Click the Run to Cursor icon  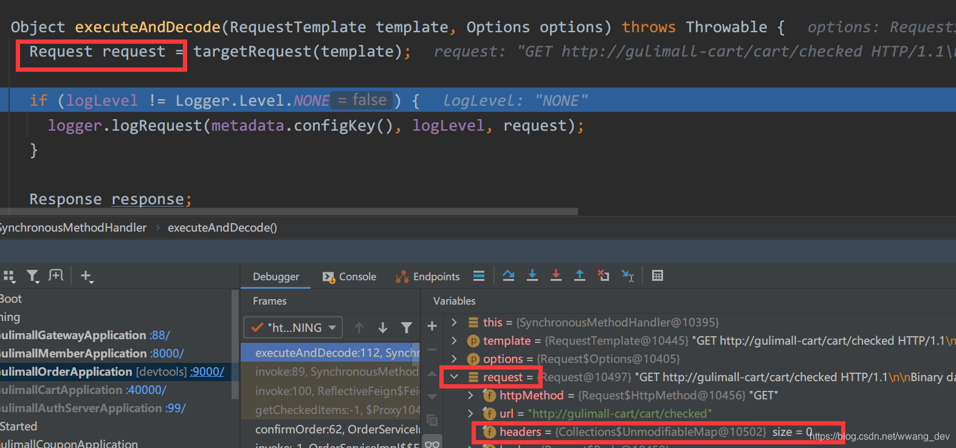(628, 276)
